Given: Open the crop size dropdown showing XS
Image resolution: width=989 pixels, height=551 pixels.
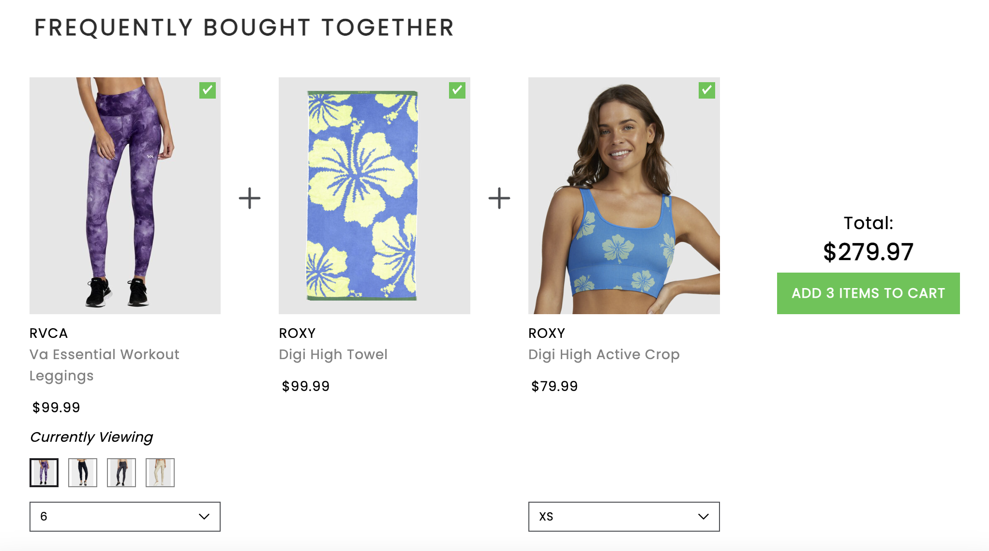Looking at the screenshot, I should click(x=623, y=517).
